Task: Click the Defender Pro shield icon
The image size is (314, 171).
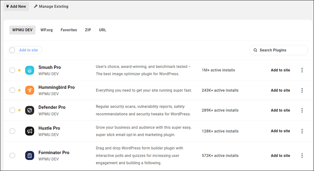Action: point(30,110)
